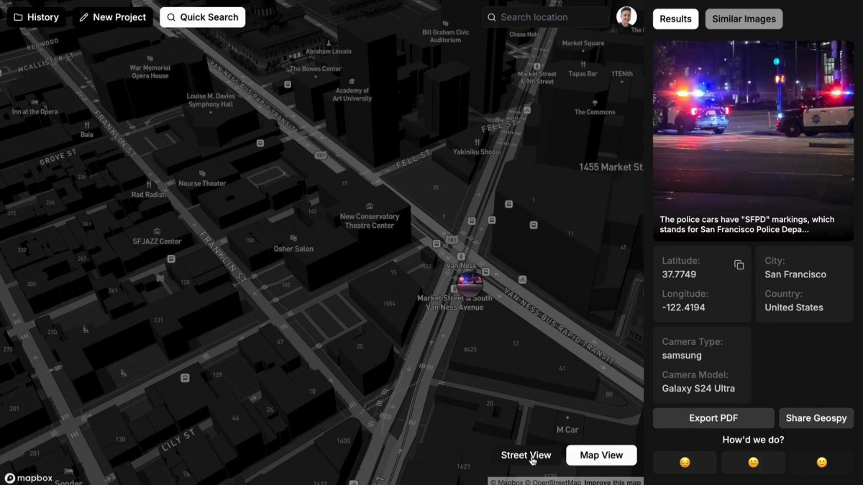863x485 pixels.
Task: Click Market Street & South Van Ness Avenue label
Action: pyautogui.click(x=455, y=302)
